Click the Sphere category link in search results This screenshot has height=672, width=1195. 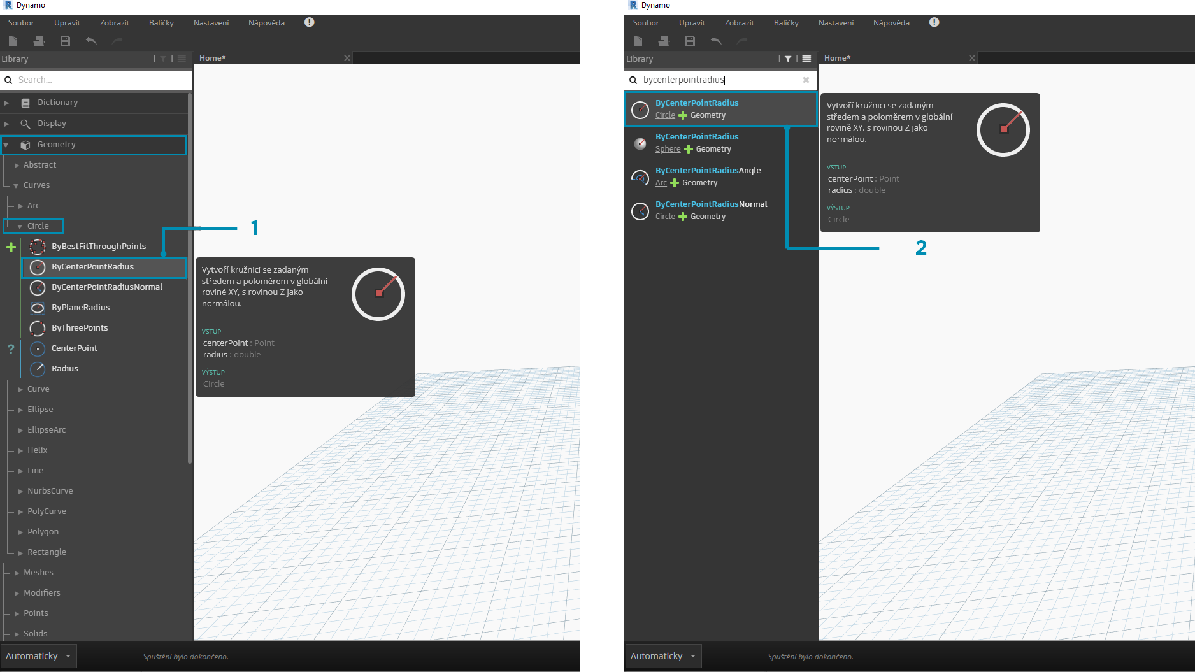(668, 149)
